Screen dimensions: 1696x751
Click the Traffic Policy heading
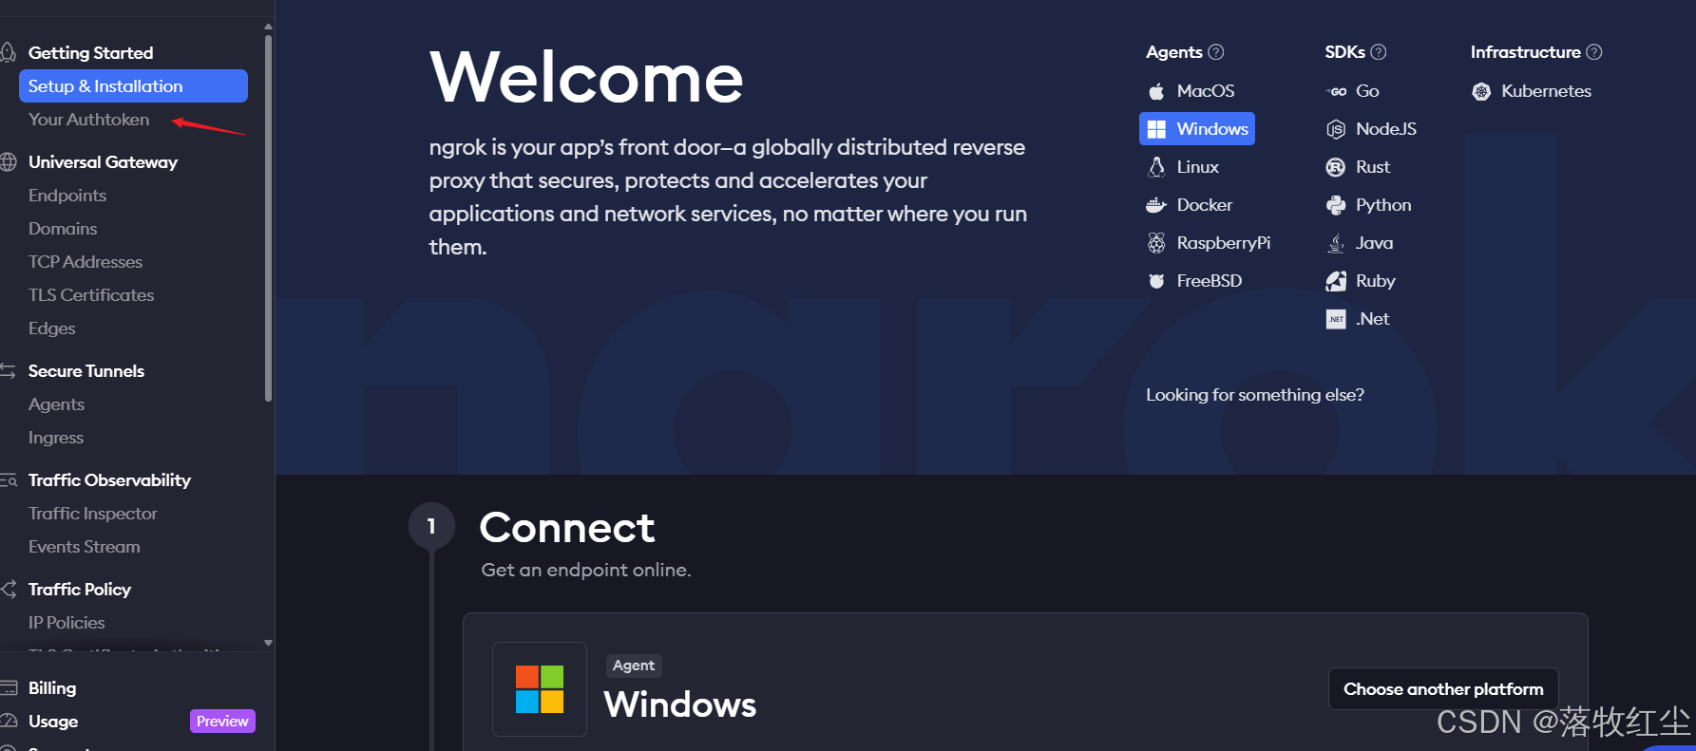point(80,590)
